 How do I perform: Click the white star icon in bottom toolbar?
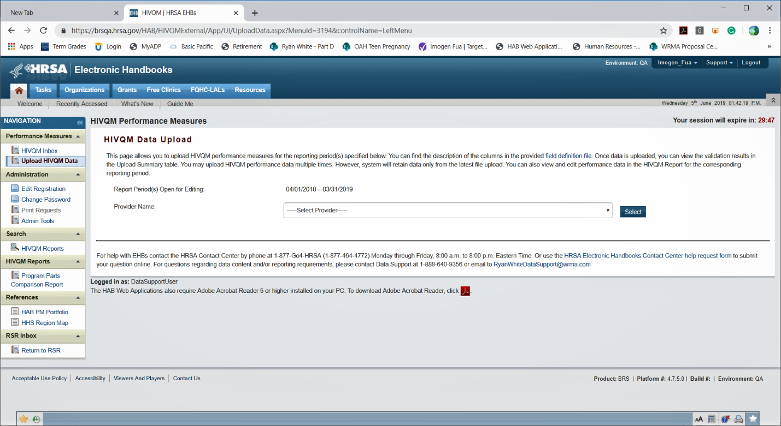coord(753,419)
